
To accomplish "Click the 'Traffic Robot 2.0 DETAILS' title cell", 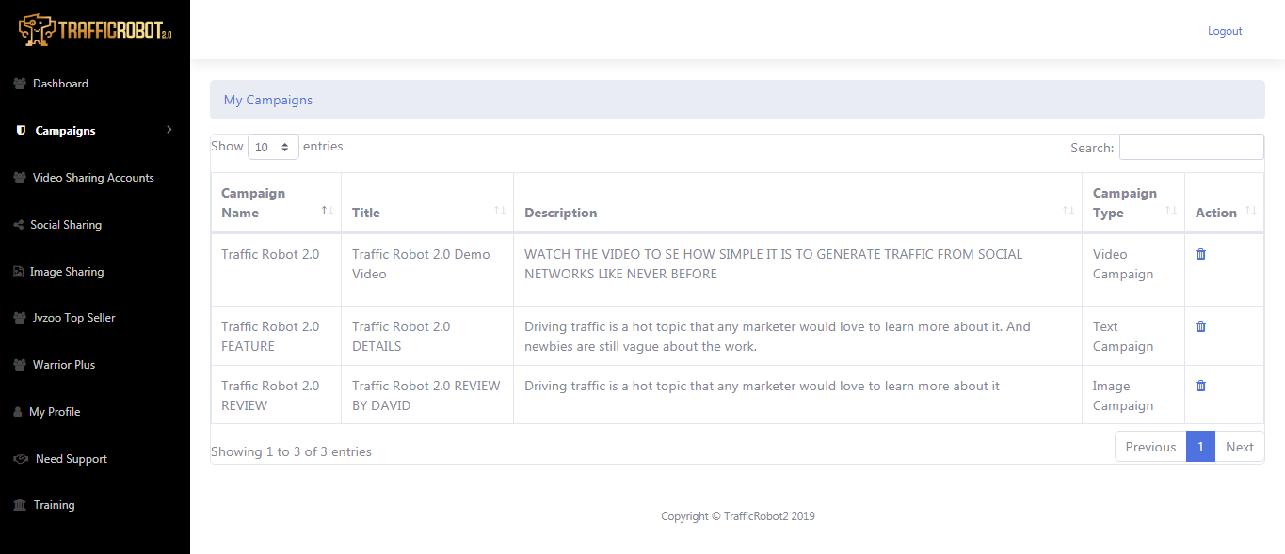I will pos(427,336).
